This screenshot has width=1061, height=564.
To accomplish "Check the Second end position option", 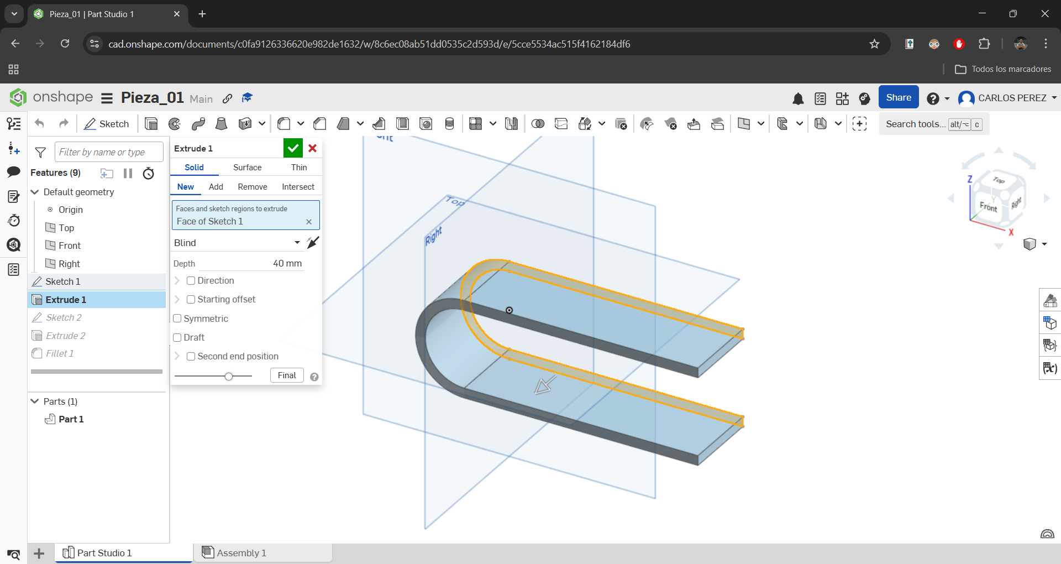I will click(x=191, y=356).
